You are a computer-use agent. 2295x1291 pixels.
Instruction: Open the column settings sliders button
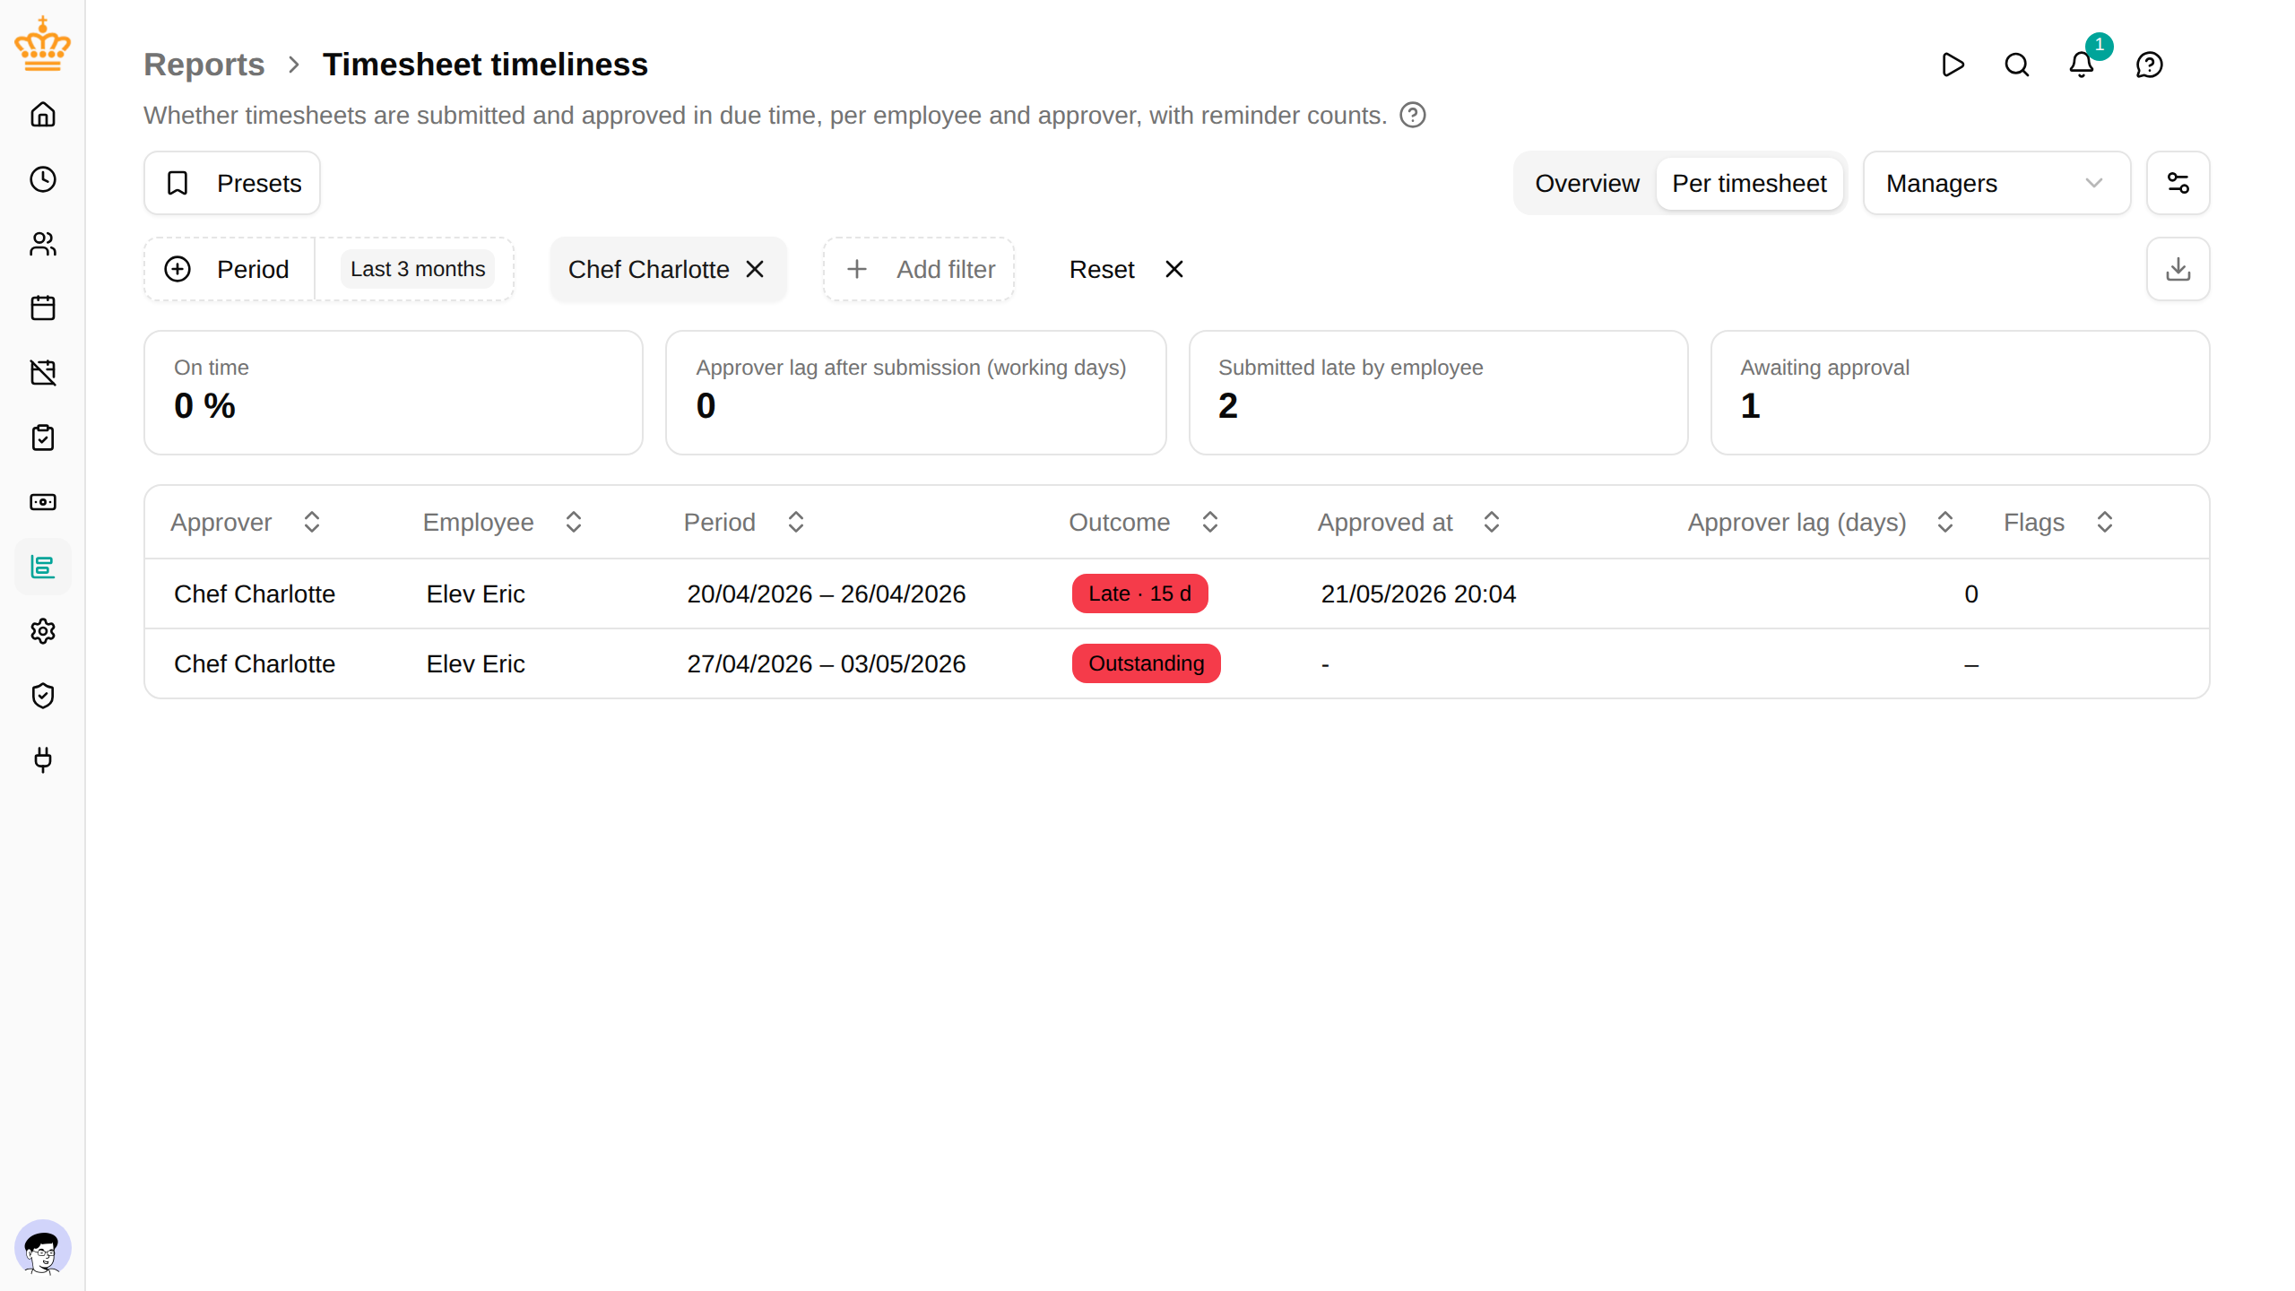[x=2178, y=183]
